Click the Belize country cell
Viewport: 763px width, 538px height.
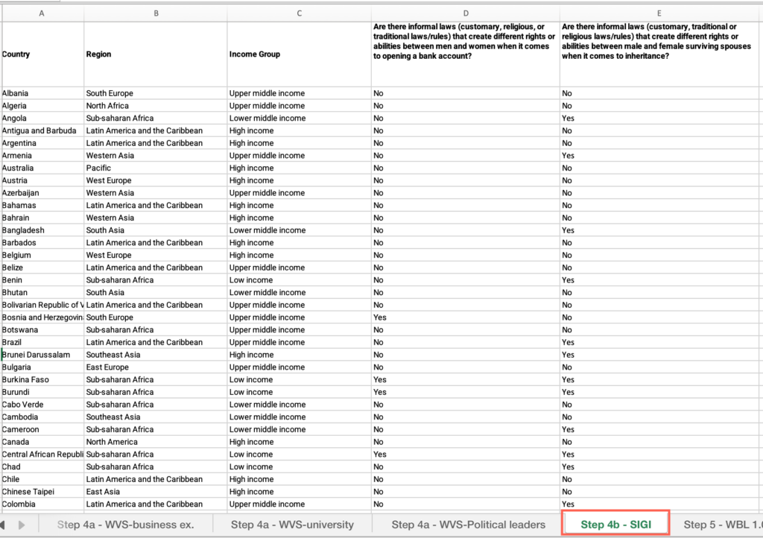point(42,268)
